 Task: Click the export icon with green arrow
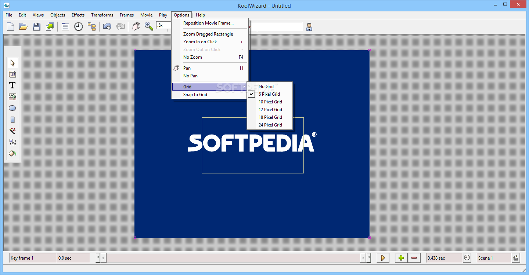coord(50,26)
